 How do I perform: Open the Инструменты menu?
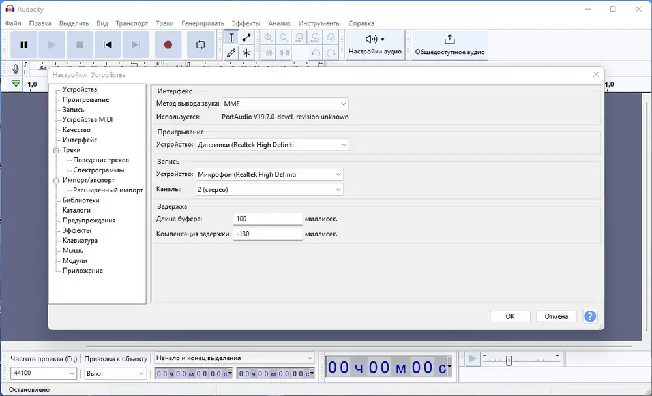[x=319, y=23]
